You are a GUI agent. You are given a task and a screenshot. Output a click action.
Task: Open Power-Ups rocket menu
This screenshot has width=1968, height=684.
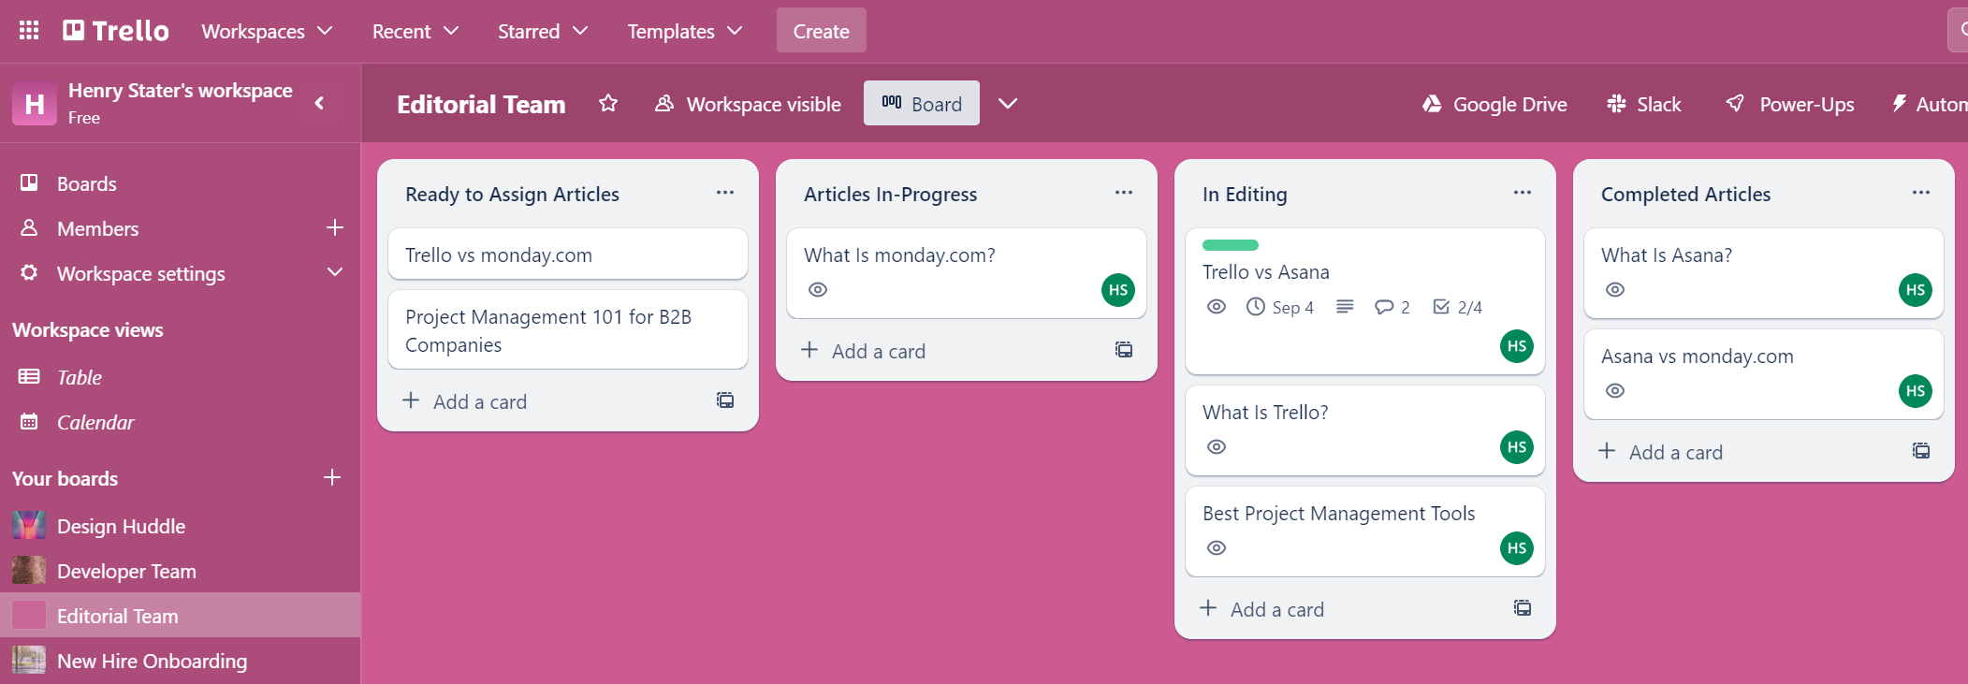pyautogui.click(x=1789, y=104)
